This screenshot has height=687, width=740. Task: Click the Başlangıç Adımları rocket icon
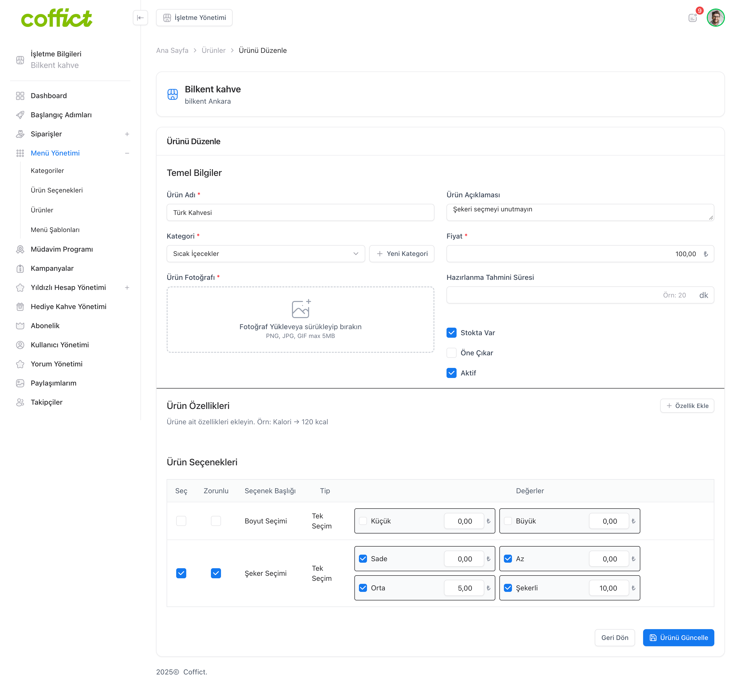pyautogui.click(x=20, y=115)
